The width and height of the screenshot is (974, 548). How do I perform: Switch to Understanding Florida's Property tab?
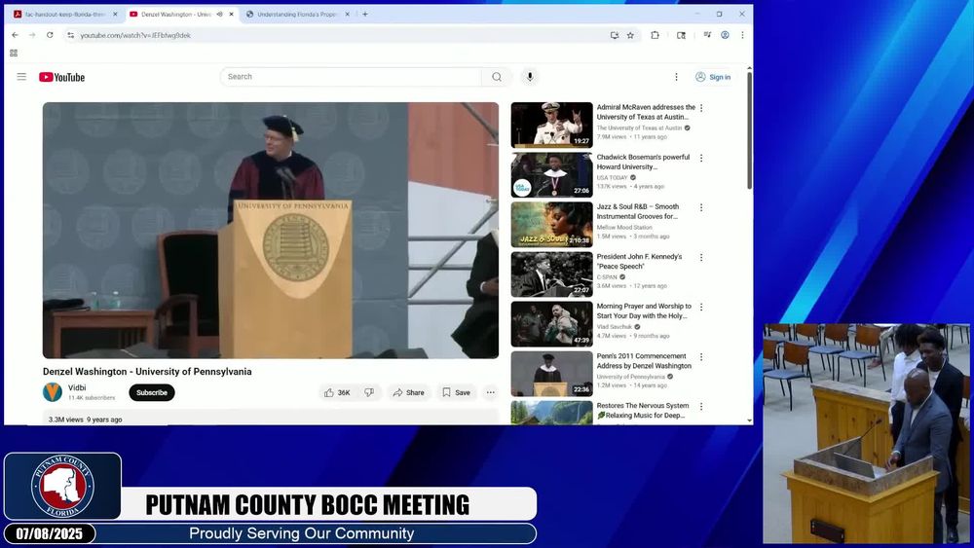[296, 15]
